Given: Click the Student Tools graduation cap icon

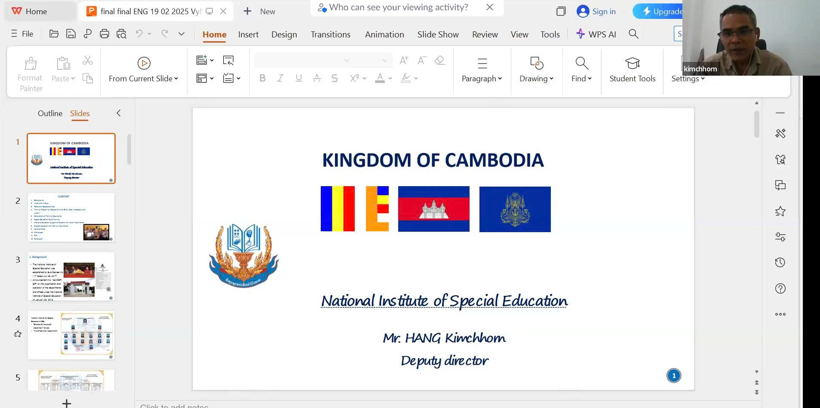Looking at the screenshot, I should 632,64.
